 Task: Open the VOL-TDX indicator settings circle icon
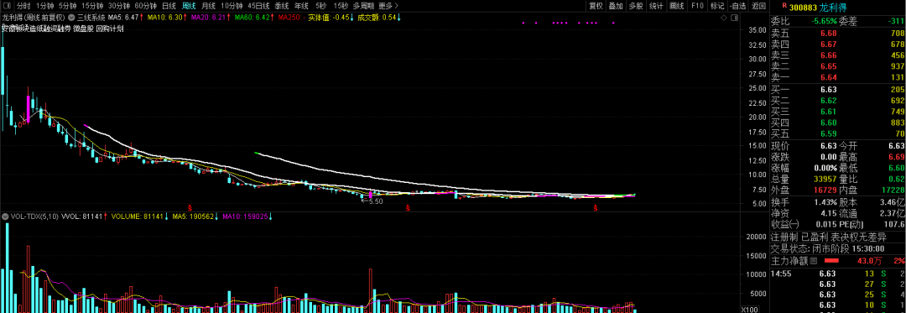click(x=6, y=232)
